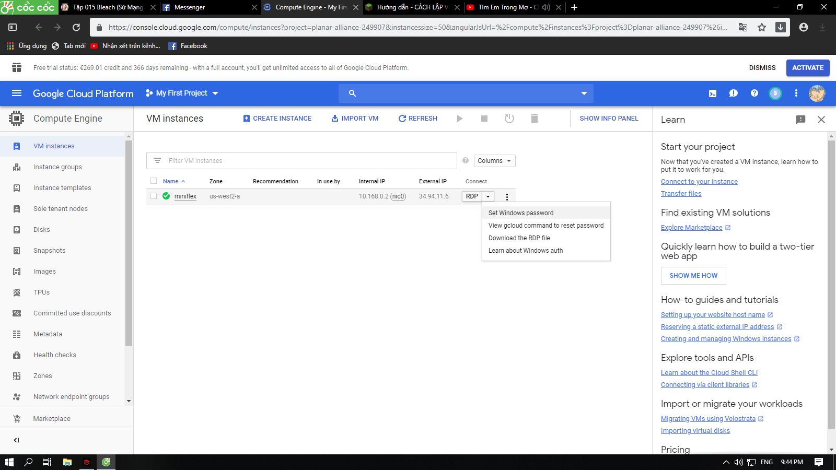Viewport: 836px width, 470px height.
Task: Check the miniflex instance checkbox
Action: [154, 196]
